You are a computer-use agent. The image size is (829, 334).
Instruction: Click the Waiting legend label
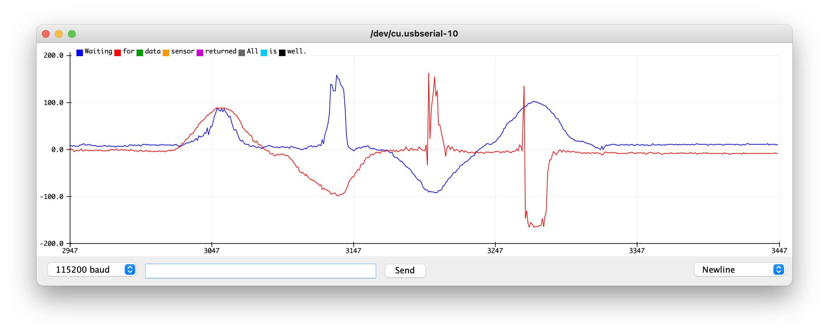coord(98,51)
